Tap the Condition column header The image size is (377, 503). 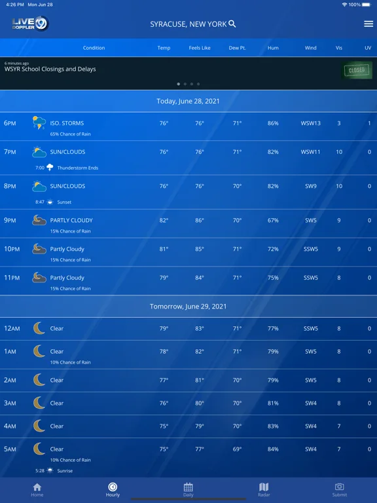pyautogui.click(x=94, y=48)
